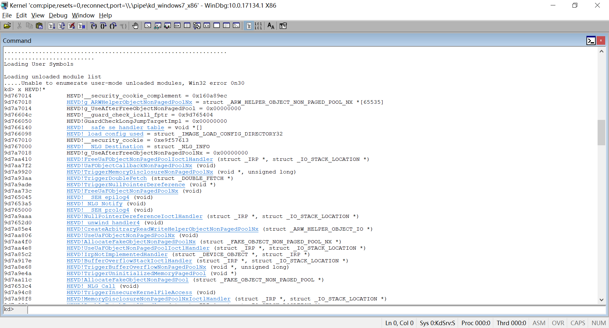This screenshot has width=609, height=328.
Task: Click the Cut scissors toolbar icon
Action: [x=19, y=26]
